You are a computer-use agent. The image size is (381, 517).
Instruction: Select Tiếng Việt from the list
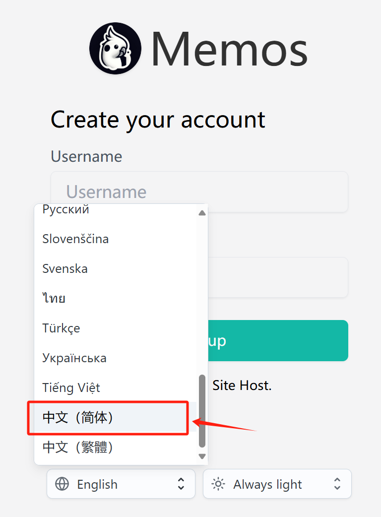tap(71, 388)
